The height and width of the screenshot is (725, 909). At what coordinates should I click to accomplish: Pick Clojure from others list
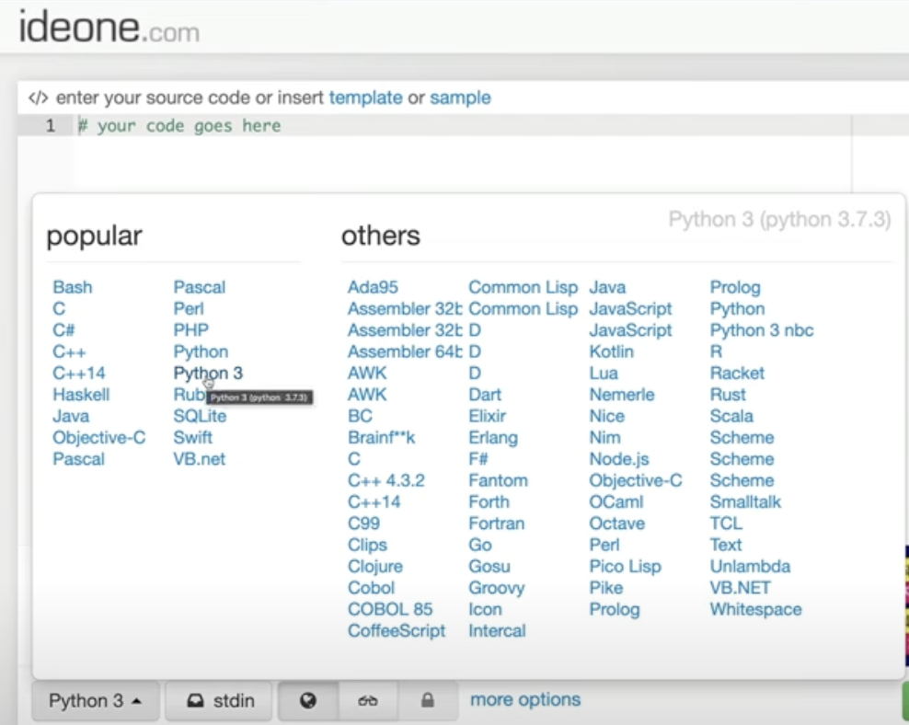tap(374, 566)
